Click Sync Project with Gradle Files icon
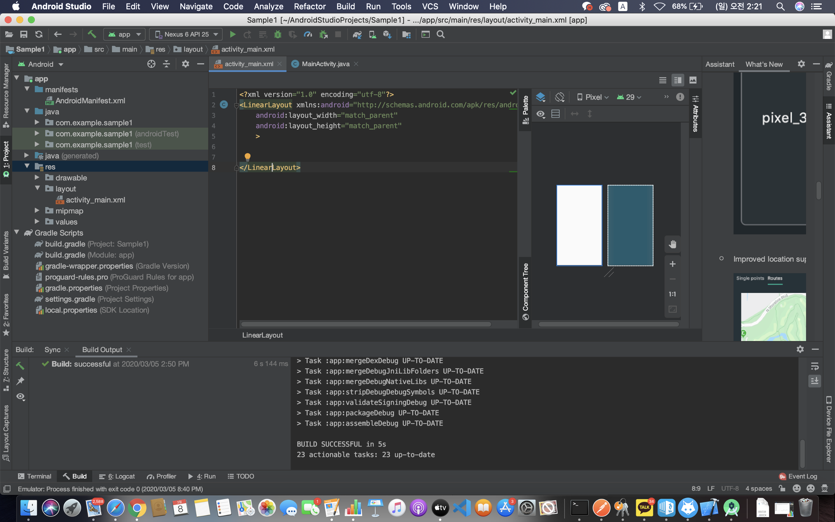Image resolution: width=835 pixels, height=522 pixels. (357, 34)
